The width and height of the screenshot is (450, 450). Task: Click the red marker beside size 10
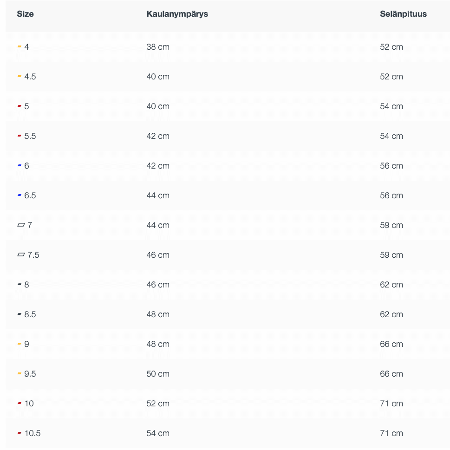click(20, 404)
